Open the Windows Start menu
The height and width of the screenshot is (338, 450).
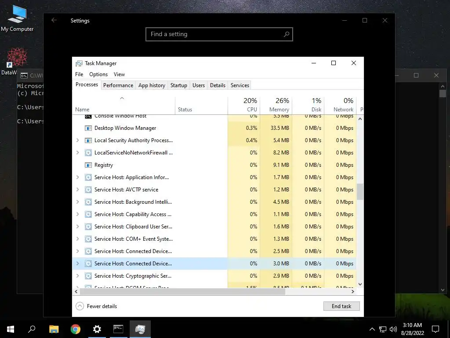pyautogui.click(x=11, y=329)
